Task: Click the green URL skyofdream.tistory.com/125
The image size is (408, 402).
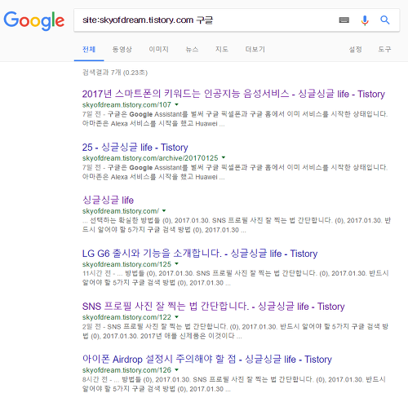Action: (126, 264)
